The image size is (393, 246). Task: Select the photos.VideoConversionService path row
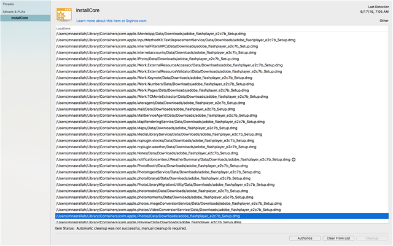click(222, 210)
